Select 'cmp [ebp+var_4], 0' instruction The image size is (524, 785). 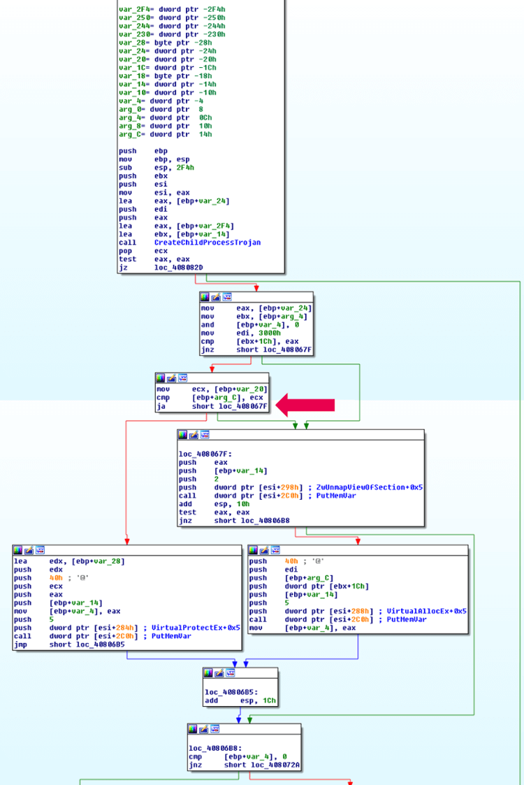[x=238, y=756]
